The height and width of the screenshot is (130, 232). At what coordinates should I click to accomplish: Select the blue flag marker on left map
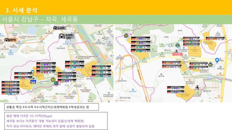[34, 79]
